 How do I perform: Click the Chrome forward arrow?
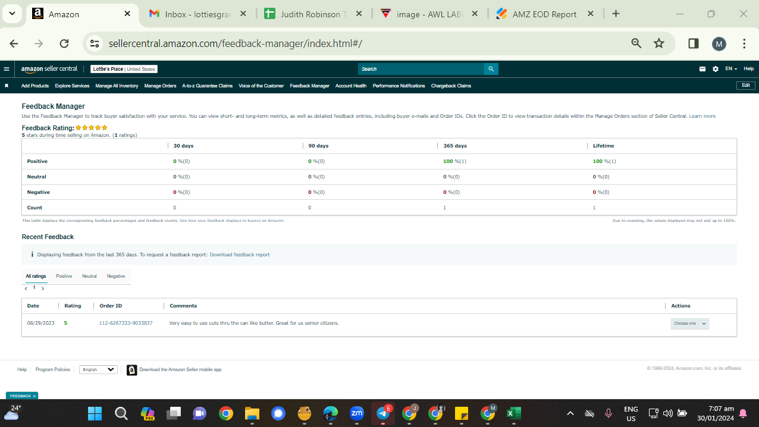click(39, 43)
